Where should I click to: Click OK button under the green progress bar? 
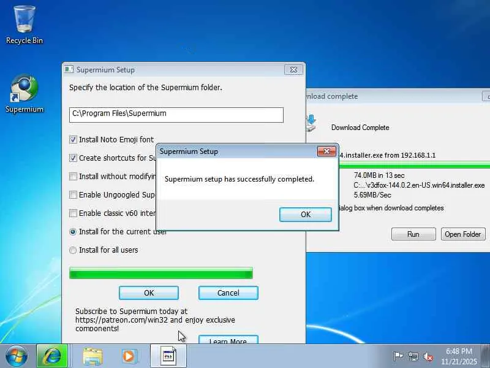pos(149,293)
